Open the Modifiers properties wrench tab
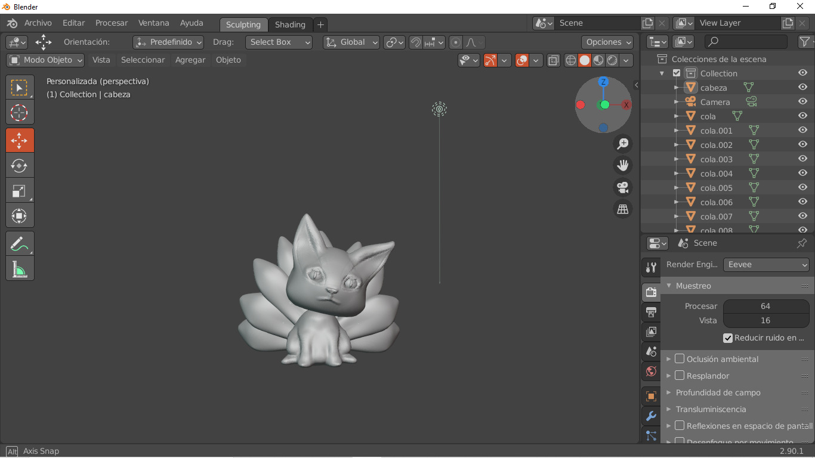815x458 pixels. [x=651, y=416]
